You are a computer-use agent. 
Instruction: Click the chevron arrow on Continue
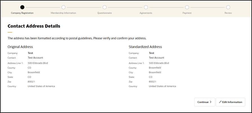[x=211, y=102]
